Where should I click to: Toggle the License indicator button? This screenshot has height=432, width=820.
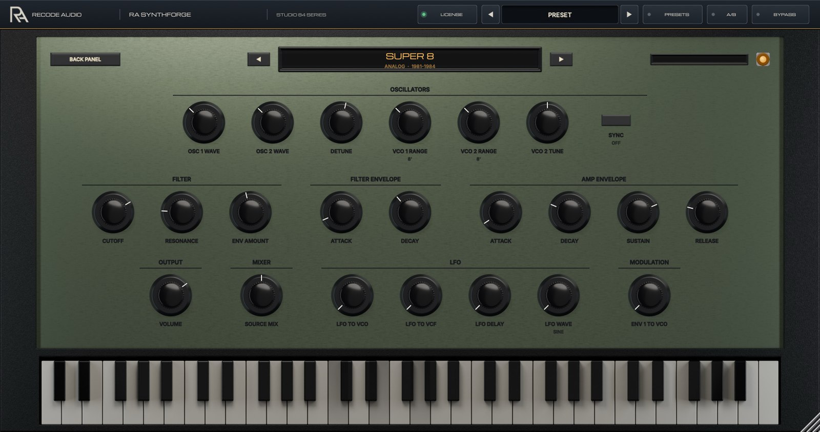tap(447, 14)
